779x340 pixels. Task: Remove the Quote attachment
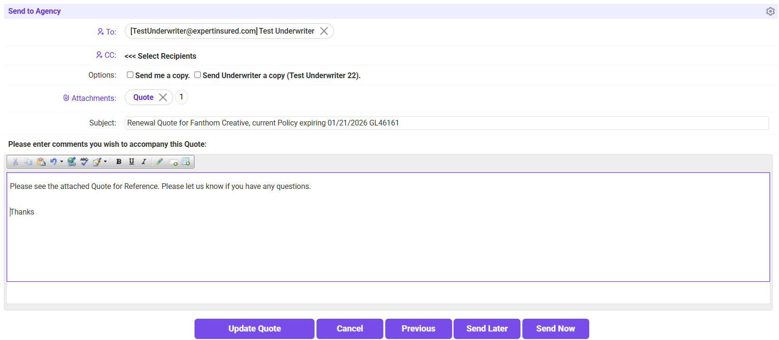[x=163, y=98]
